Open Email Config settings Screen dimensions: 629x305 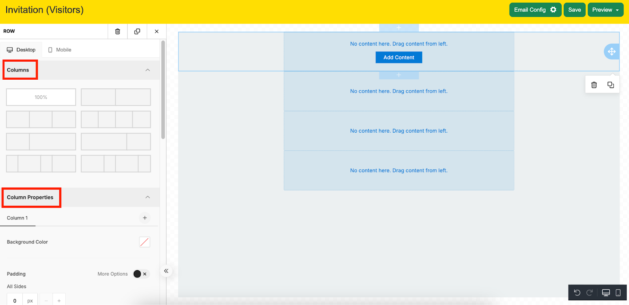click(535, 10)
